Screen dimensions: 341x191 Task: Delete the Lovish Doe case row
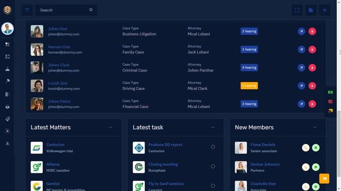pos(312,86)
